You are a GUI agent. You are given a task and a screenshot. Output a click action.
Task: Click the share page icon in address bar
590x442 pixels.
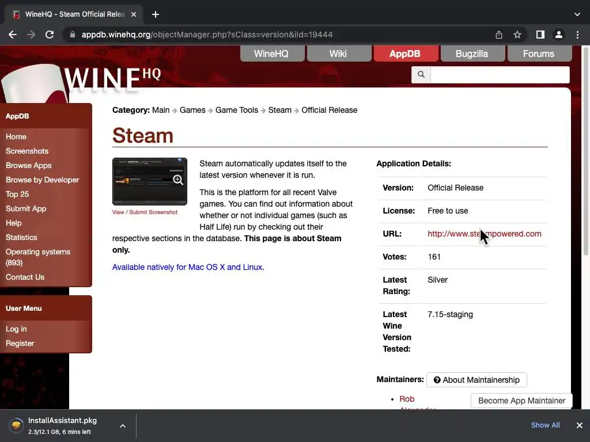point(499,35)
